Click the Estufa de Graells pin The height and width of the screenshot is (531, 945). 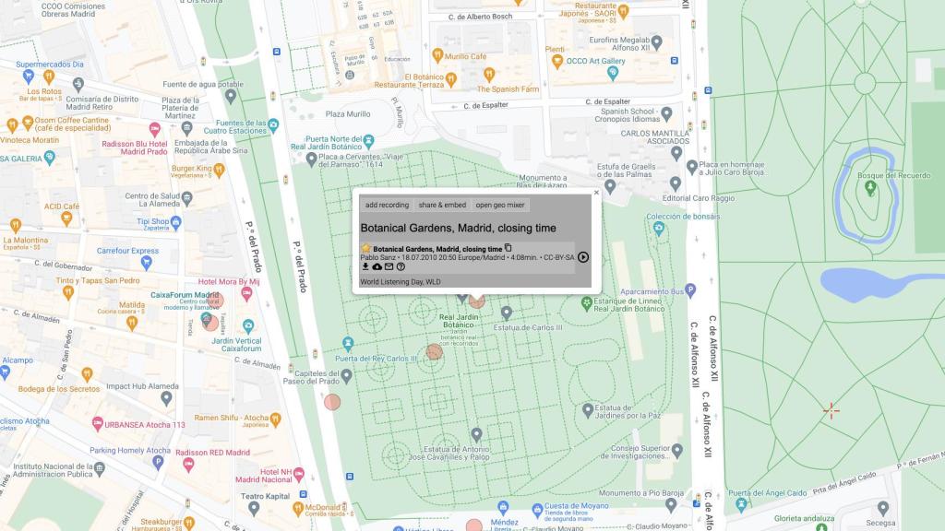coord(611,186)
